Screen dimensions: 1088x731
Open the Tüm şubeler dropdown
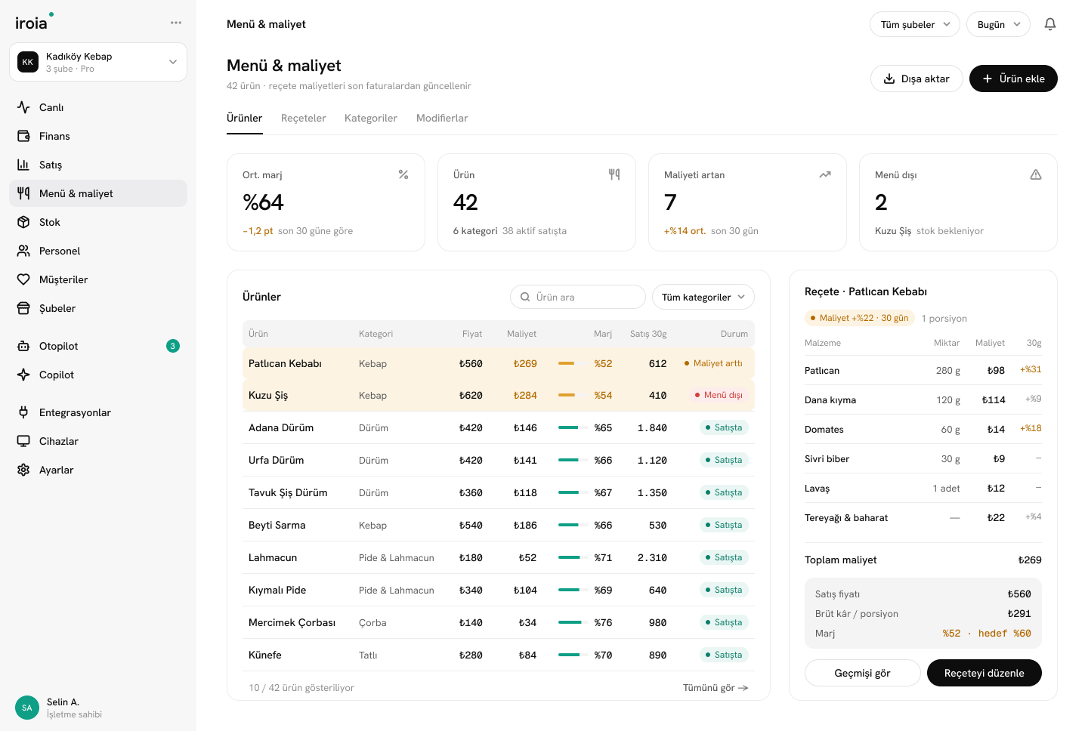[915, 24]
